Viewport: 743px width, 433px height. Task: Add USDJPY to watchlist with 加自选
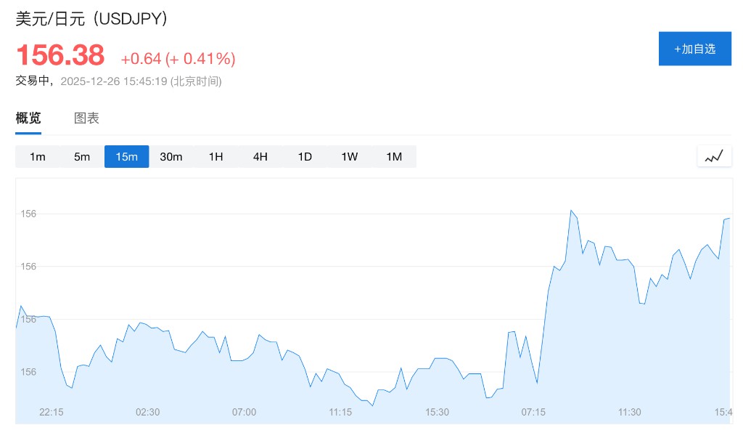pyautogui.click(x=694, y=49)
